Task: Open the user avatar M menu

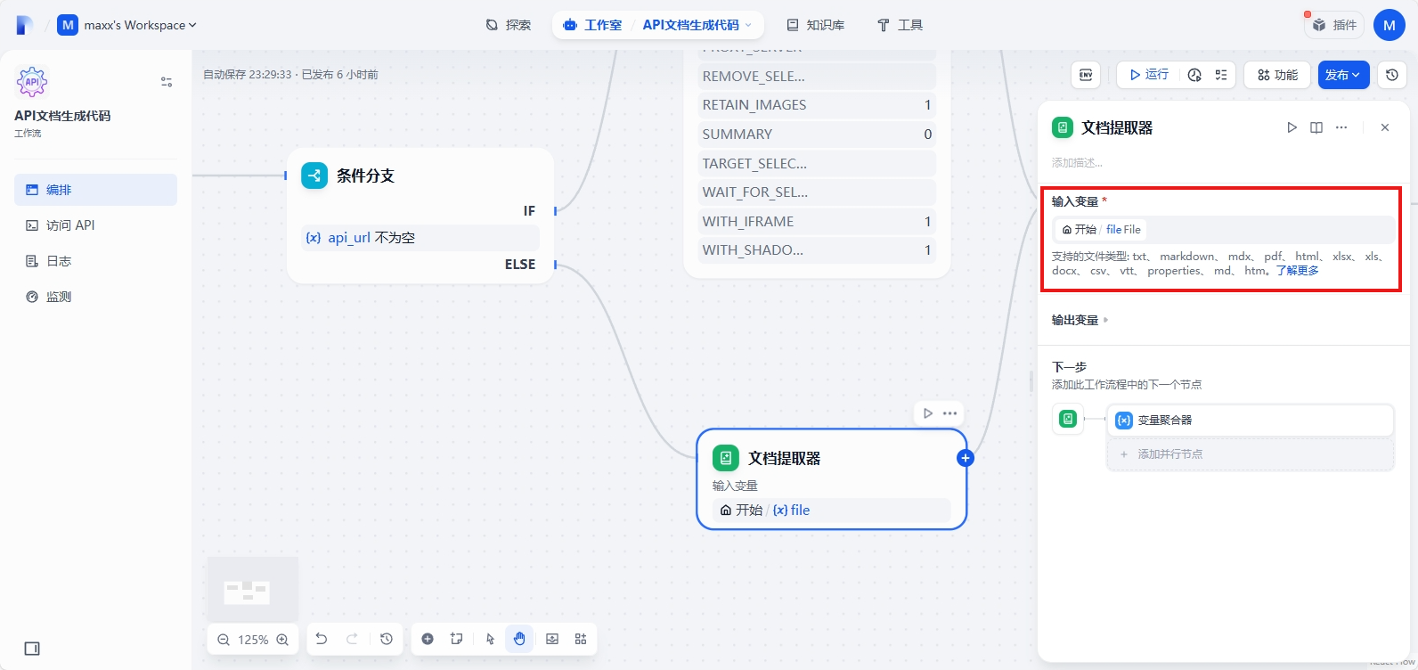Action: pyautogui.click(x=1389, y=25)
